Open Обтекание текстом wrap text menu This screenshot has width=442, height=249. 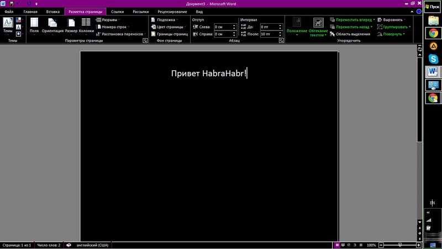(x=318, y=27)
